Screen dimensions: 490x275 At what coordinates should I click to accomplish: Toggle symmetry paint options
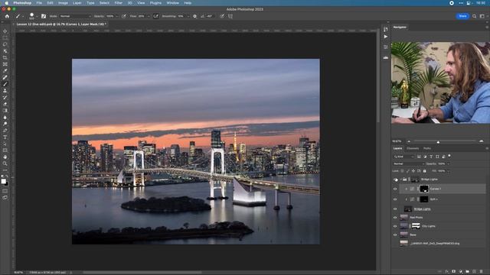click(x=230, y=16)
